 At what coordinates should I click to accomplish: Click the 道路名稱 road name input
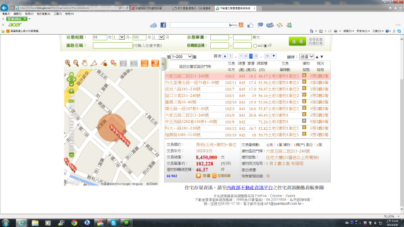(113, 45)
